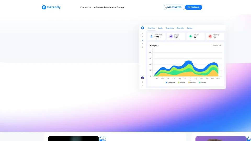
Task: Click the Analytics chart heading
Action: [154, 45]
